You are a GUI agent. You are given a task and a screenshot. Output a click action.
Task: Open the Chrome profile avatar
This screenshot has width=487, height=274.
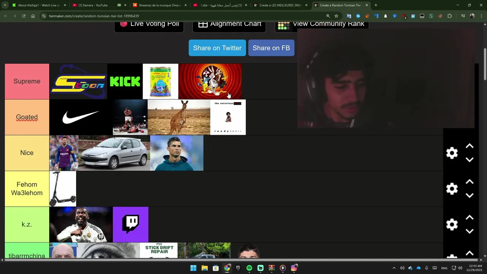(472, 16)
